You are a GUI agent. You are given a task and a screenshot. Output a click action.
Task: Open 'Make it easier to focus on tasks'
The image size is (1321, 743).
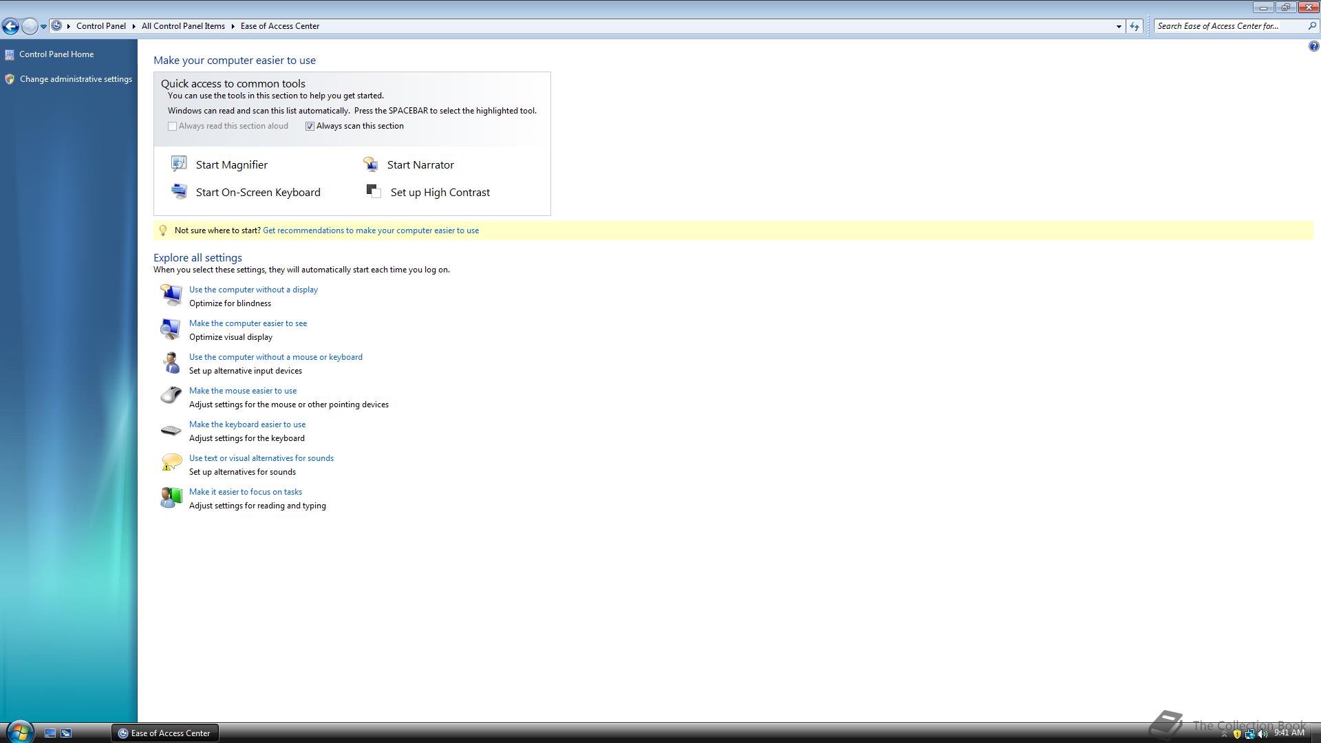[x=246, y=492]
